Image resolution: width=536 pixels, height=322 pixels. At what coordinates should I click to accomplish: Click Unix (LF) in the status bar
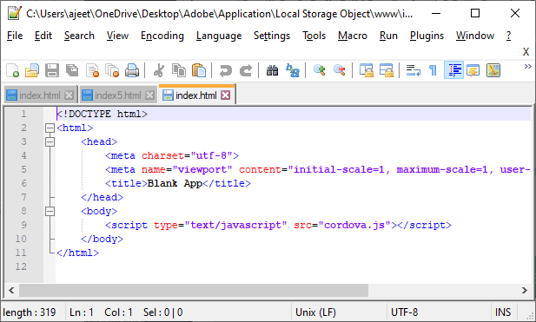click(x=316, y=312)
